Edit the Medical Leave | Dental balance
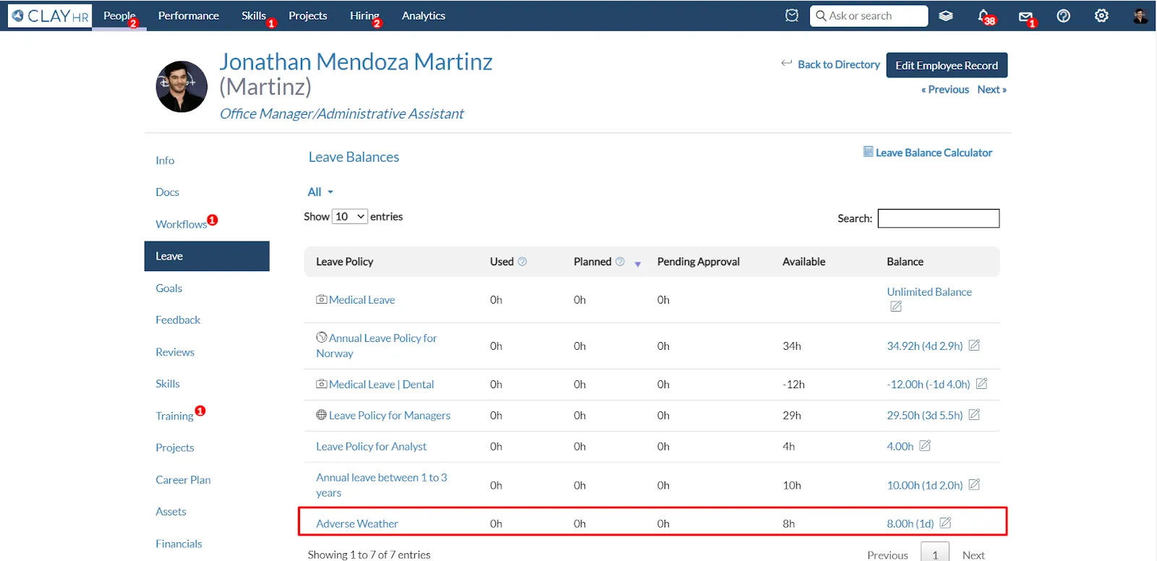The width and height of the screenshot is (1157, 561). (981, 384)
